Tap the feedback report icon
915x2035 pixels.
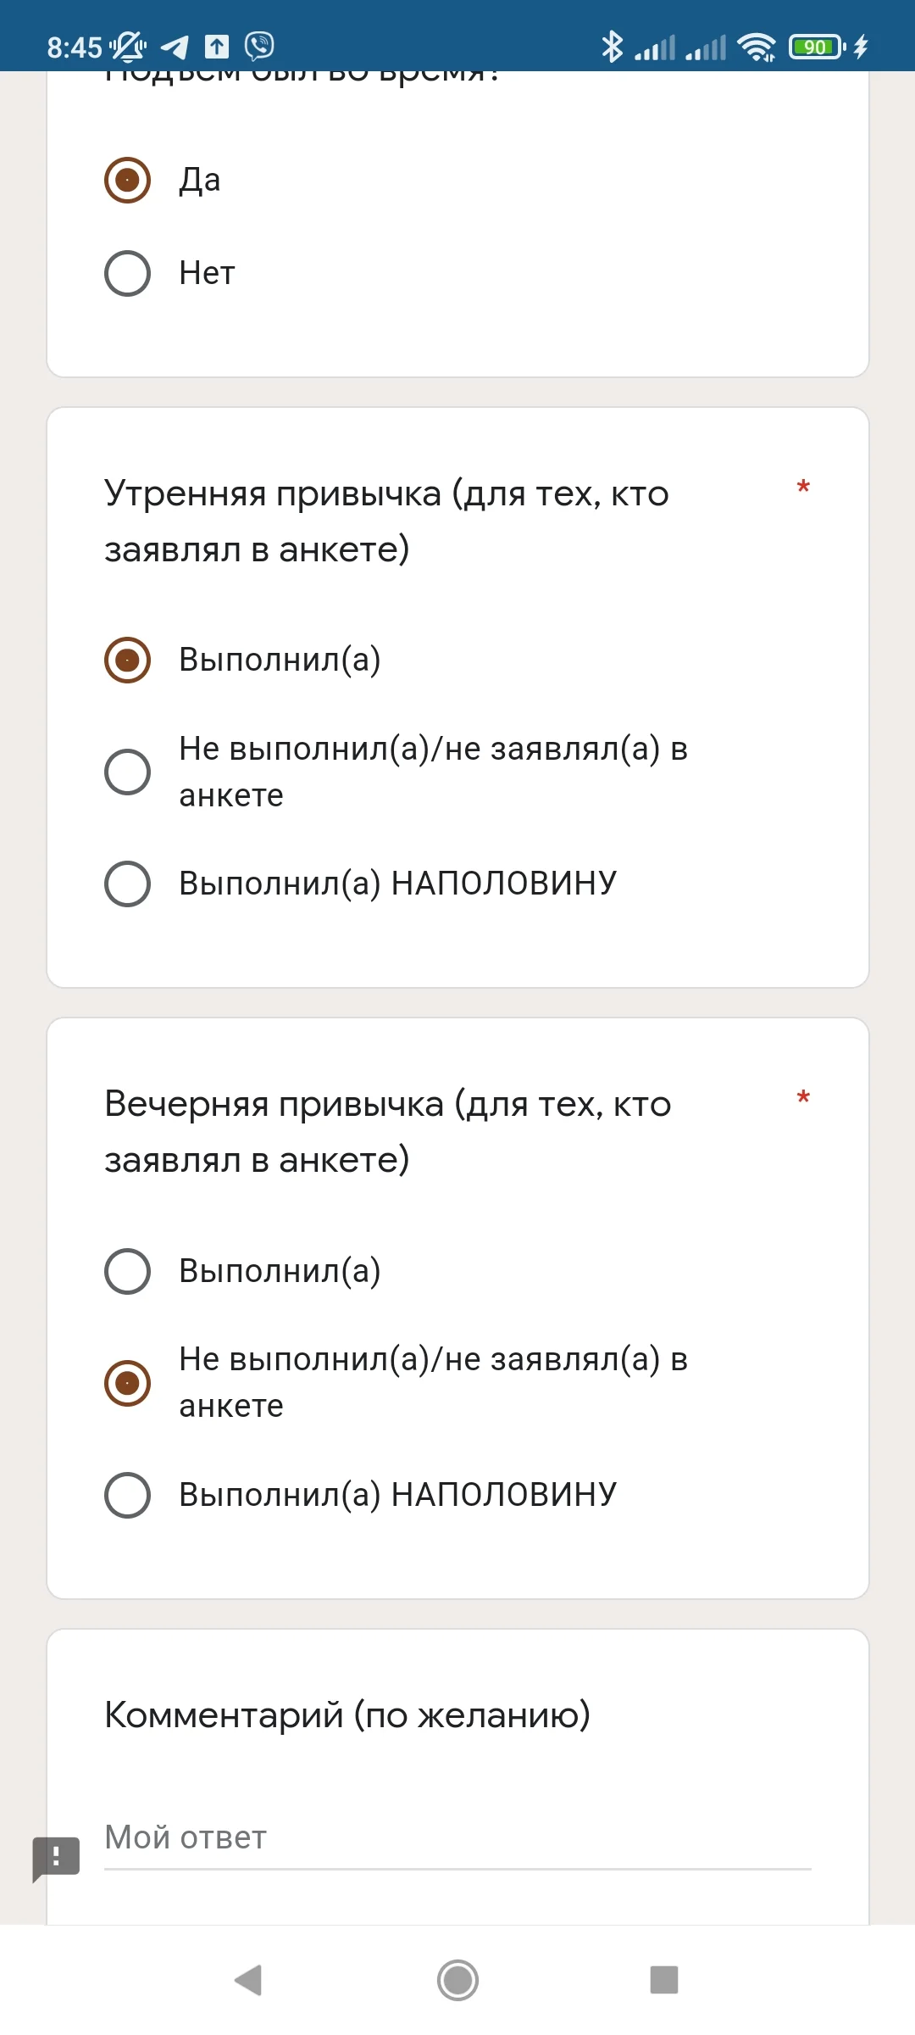56,1857
